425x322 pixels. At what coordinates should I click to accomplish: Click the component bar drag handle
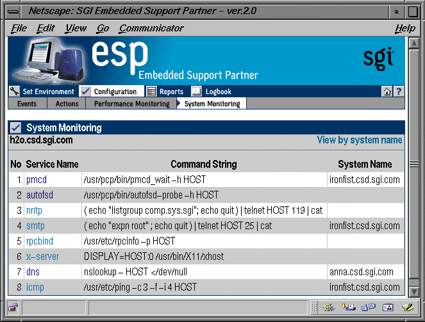(314, 307)
